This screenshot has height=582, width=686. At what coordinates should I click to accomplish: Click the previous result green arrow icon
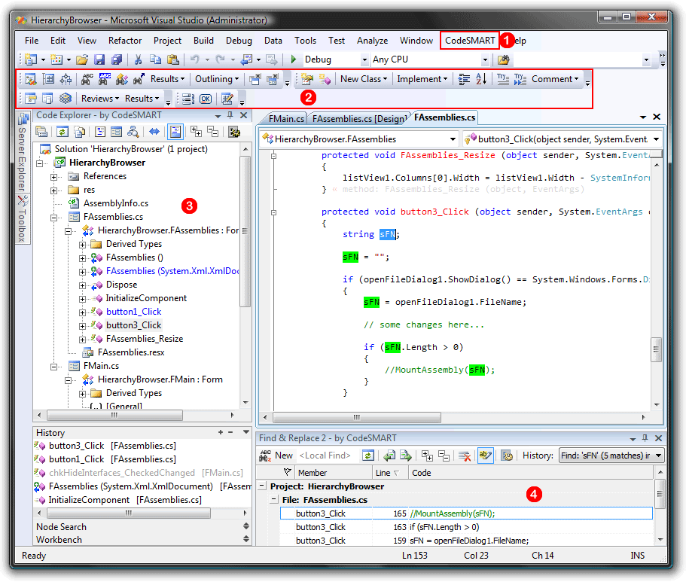click(x=389, y=456)
